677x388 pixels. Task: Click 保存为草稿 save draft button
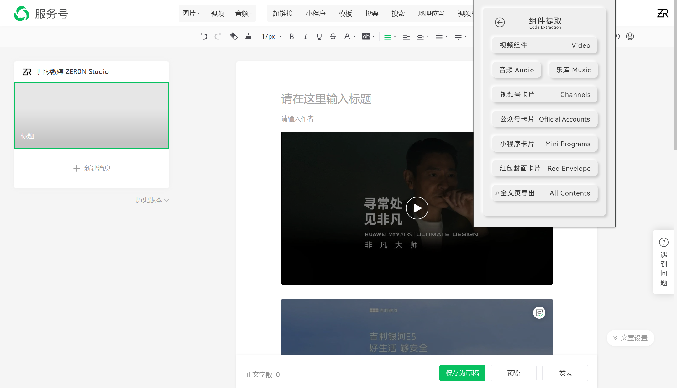pyautogui.click(x=462, y=373)
